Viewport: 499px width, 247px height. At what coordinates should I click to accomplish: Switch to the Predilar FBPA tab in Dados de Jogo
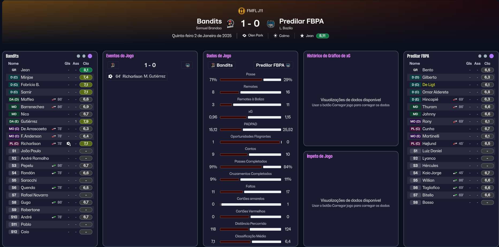pyautogui.click(x=273, y=65)
